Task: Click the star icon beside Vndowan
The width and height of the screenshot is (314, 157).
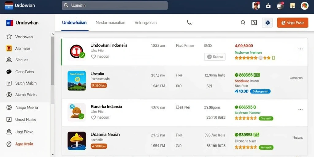Action: (x=9, y=37)
